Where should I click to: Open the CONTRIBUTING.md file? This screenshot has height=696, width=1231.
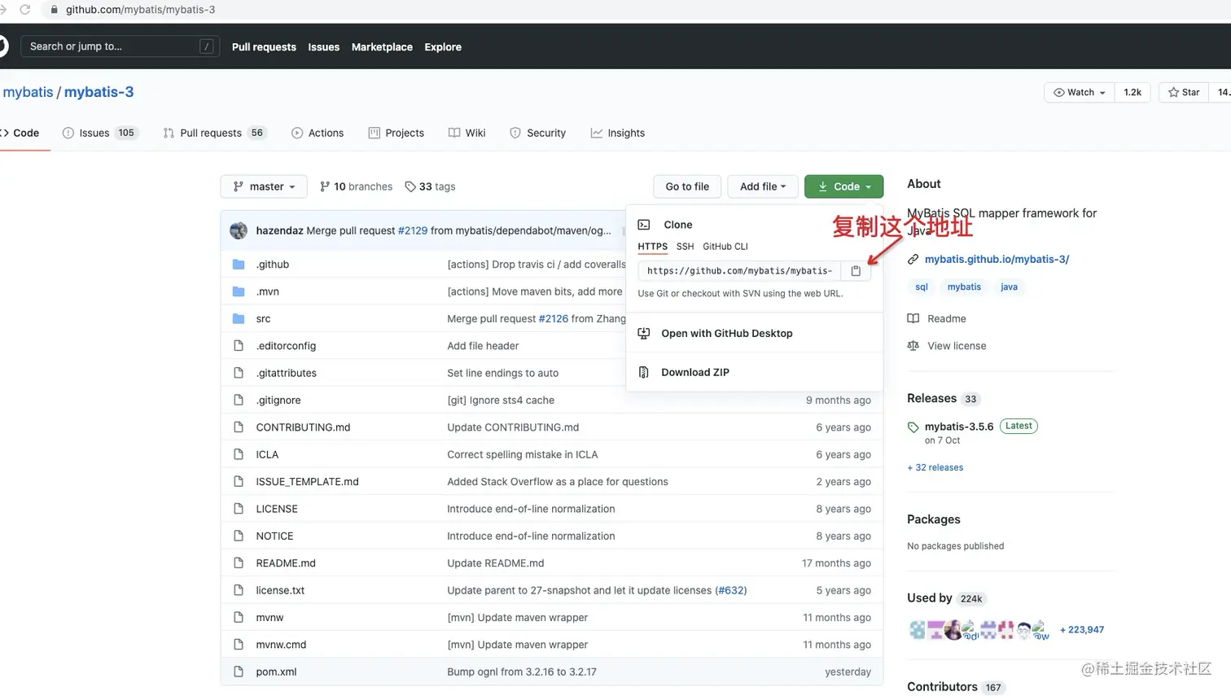coord(303,427)
